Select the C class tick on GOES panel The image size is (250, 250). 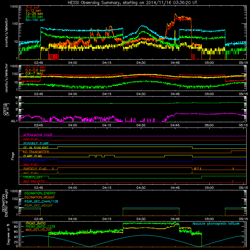pos(17,103)
